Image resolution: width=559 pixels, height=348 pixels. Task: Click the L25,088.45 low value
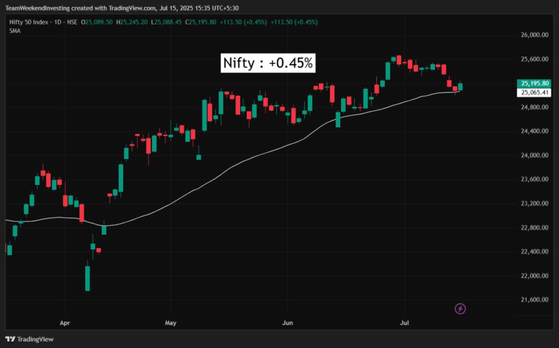click(x=166, y=22)
